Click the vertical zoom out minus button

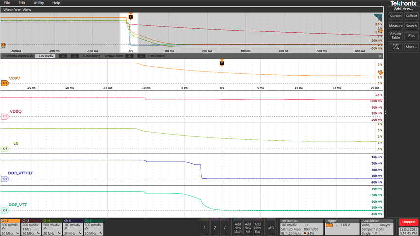(x=141, y=56)
